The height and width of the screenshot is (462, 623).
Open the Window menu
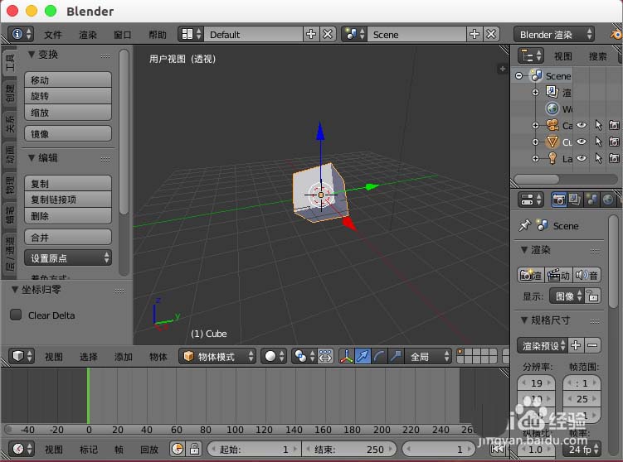coord(123,35)
